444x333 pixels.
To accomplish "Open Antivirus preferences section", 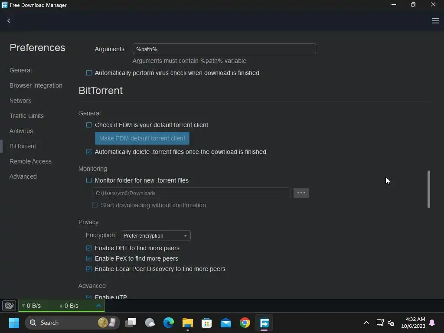I will (x=21, y=131).
